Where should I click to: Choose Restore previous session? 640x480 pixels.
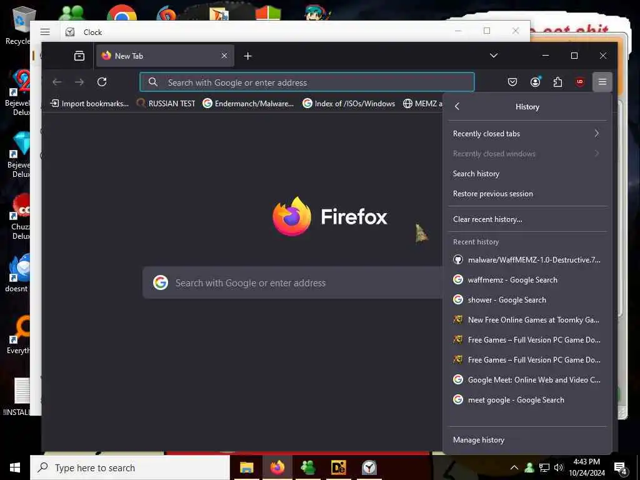tap(527, 194)
